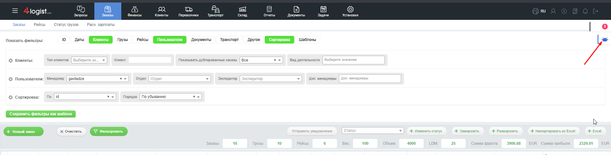Open the hamburger menu next to 4logist logo
Image resolution: width=611 pixels, height=155 pixels.
(x=15, y=11)
